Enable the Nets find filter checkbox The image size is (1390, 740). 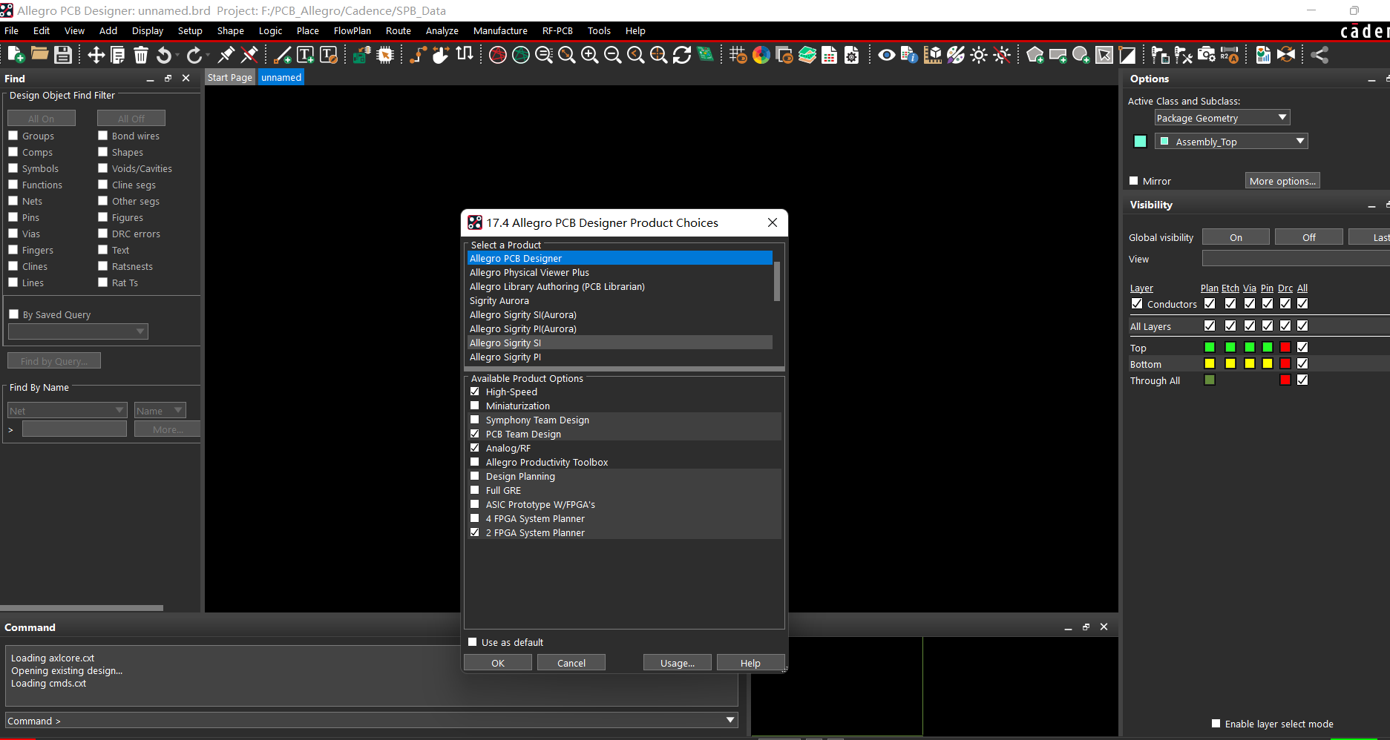click(13, 201)
